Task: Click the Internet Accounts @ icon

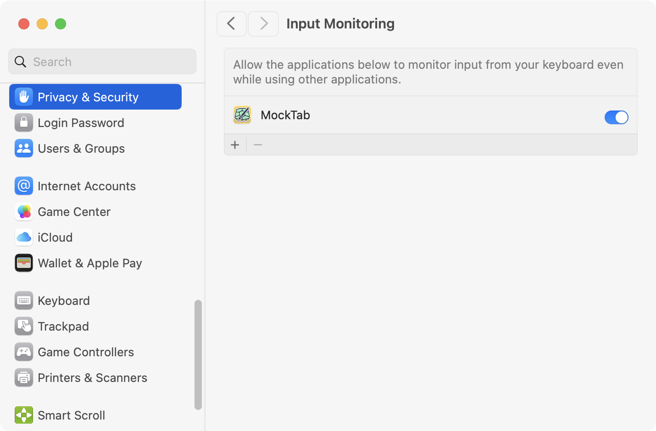Action: coord(24,186)
